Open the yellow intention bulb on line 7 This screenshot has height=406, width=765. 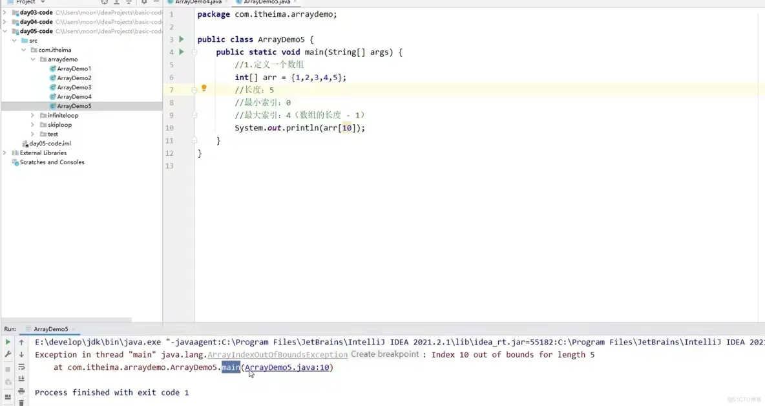204,89
